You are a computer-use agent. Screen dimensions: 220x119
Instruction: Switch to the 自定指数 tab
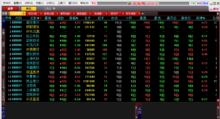[82, 14]
